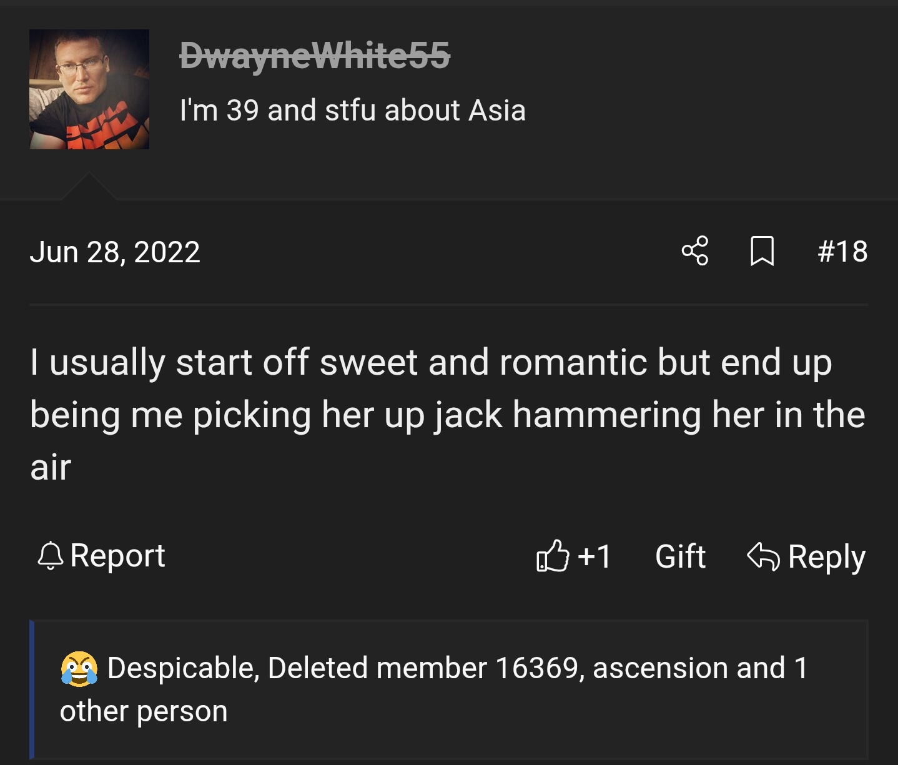The width and height of the screenshot is (898, 765).
Task: Click the +1 like count
Action: [x=595, y=556]
